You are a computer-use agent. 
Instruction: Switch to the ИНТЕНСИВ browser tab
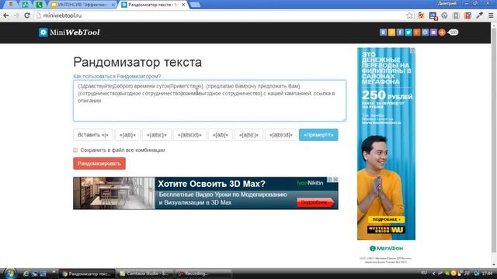[x=82, y=5]
